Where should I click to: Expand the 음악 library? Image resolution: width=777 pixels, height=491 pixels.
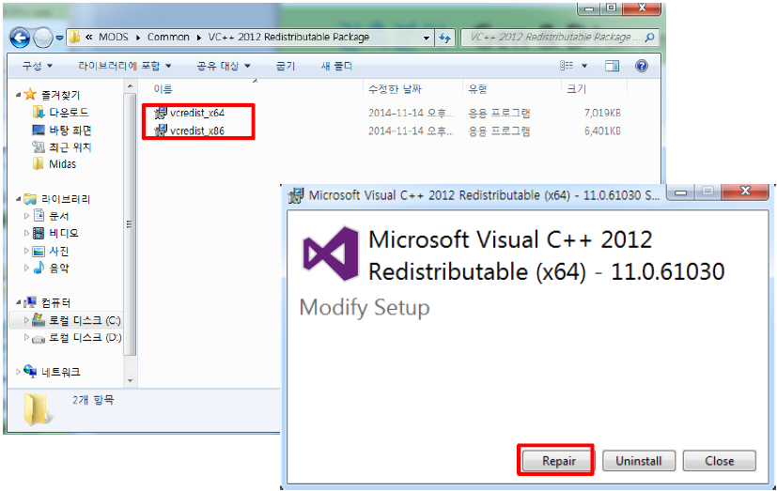(26, 268)
